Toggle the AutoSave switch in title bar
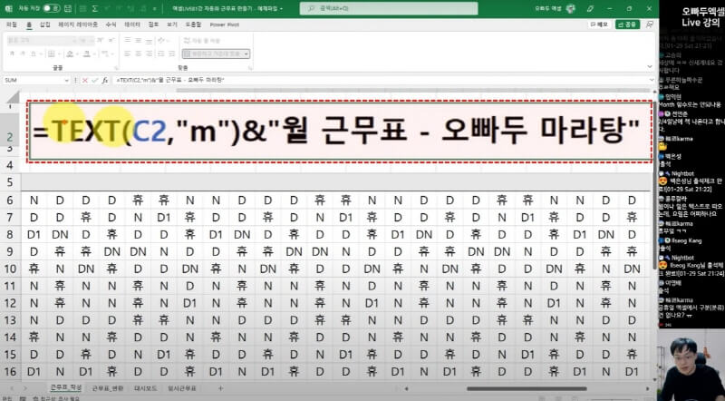Screen dimensions: 725x401 pos(51,8)
